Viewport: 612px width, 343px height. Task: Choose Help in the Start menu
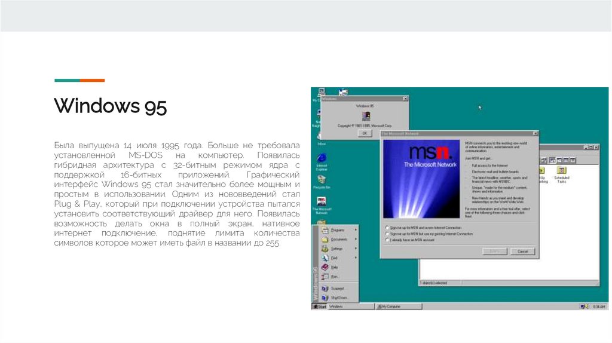339,267
